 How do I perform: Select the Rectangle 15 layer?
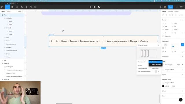10,67
